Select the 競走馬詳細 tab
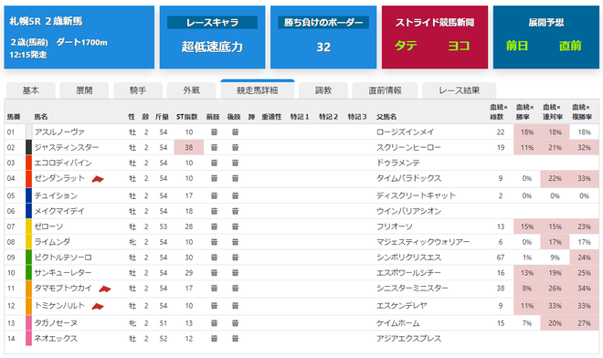 [258, 90]
